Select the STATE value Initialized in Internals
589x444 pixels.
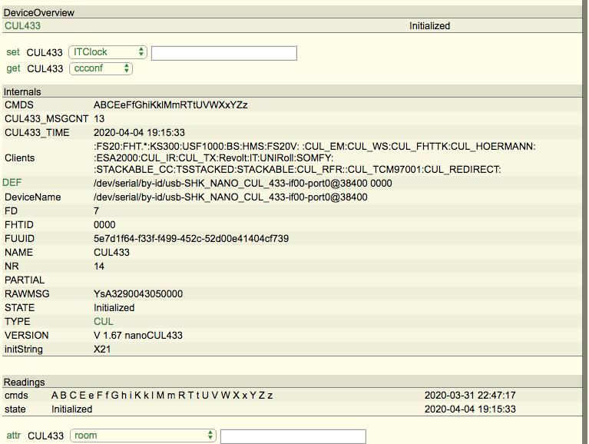click(x=114, y=308)
